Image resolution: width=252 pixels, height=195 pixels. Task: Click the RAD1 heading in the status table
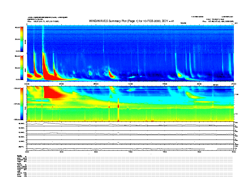[19, 163]
